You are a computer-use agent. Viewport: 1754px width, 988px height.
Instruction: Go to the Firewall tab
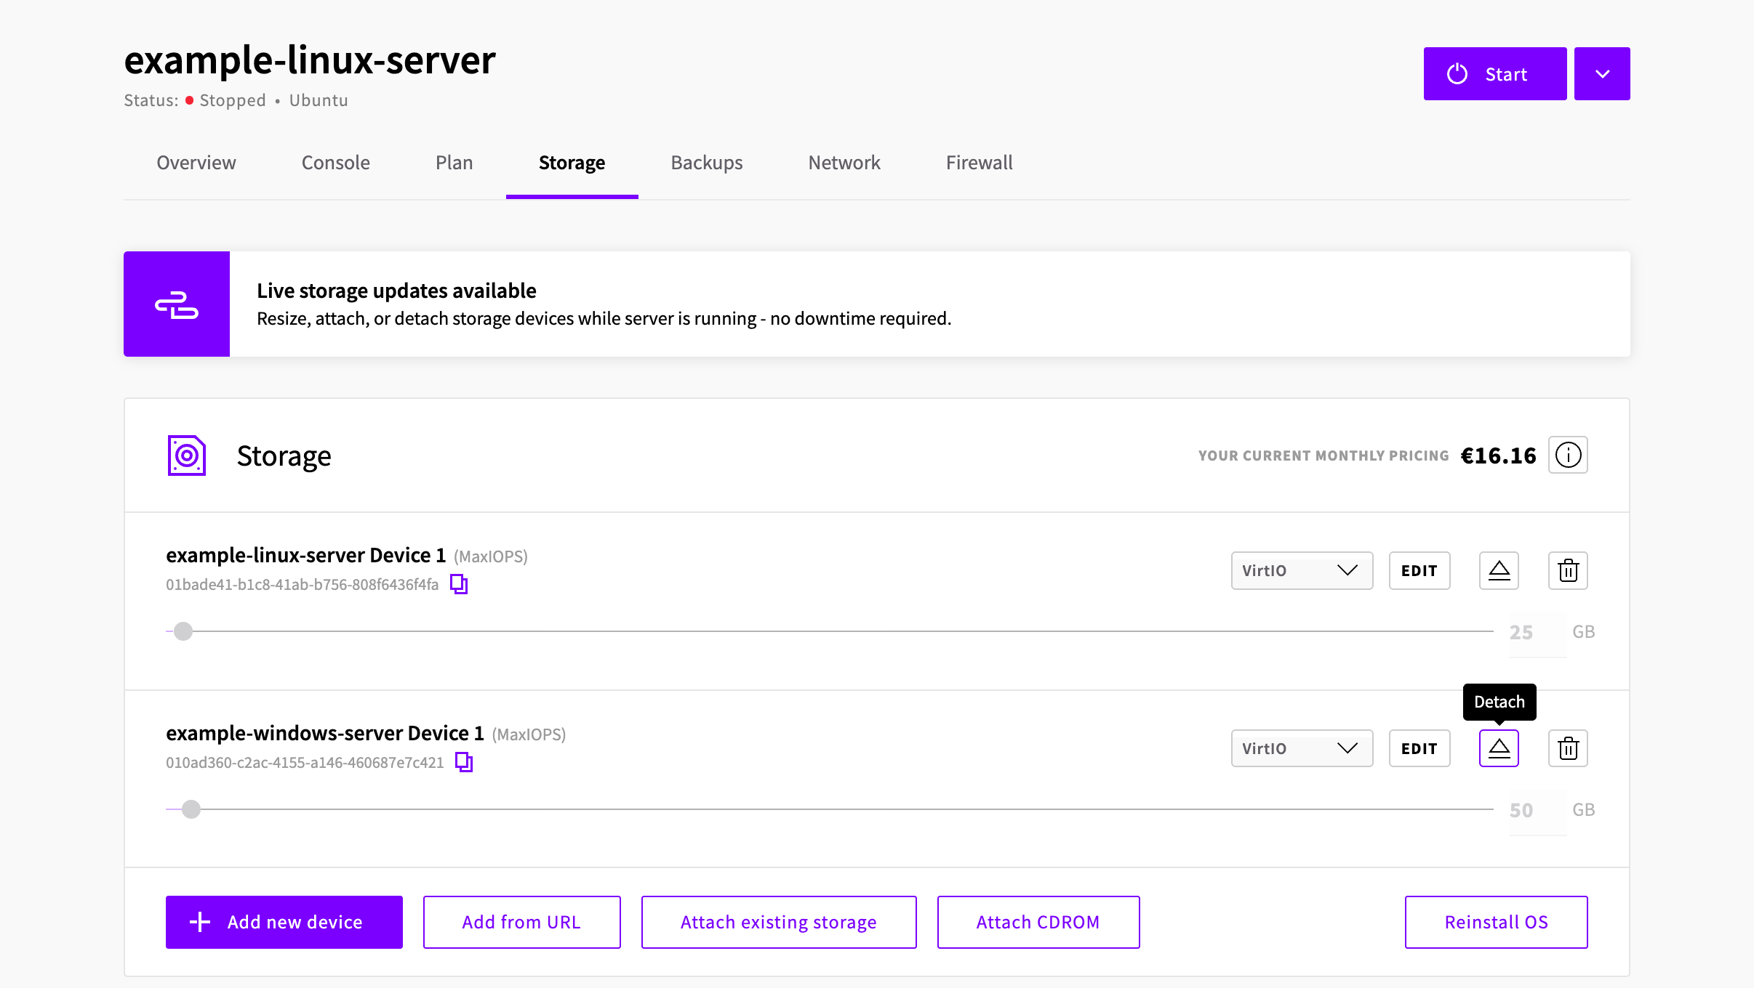pyautogui.click(x=979, y=163)
